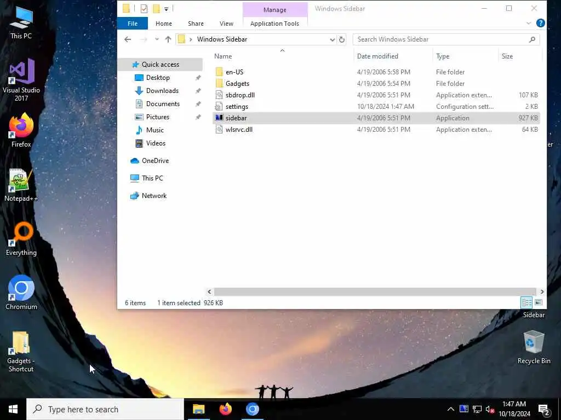
Task: Open Everything search shortcut
Action: [21, 238]
